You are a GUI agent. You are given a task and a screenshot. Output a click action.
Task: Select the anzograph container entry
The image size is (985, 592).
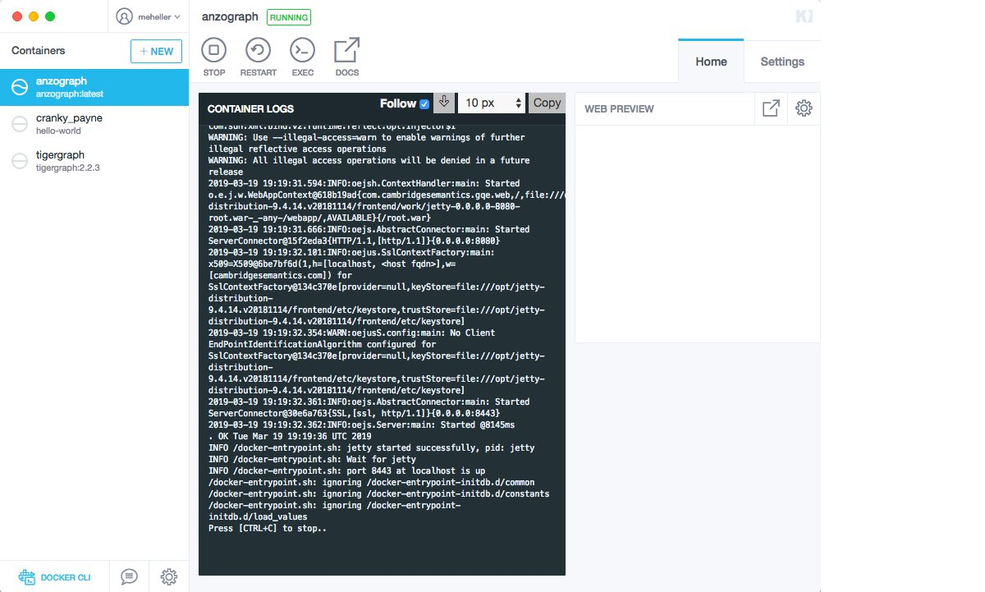tap(94, 87)
